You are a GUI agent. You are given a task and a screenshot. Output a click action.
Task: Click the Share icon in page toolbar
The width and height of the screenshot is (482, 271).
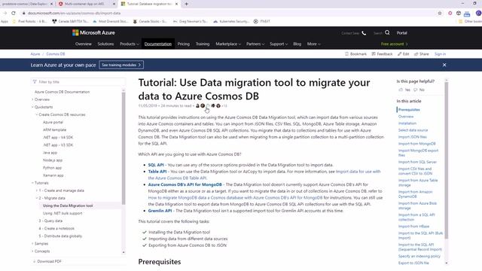416,53
